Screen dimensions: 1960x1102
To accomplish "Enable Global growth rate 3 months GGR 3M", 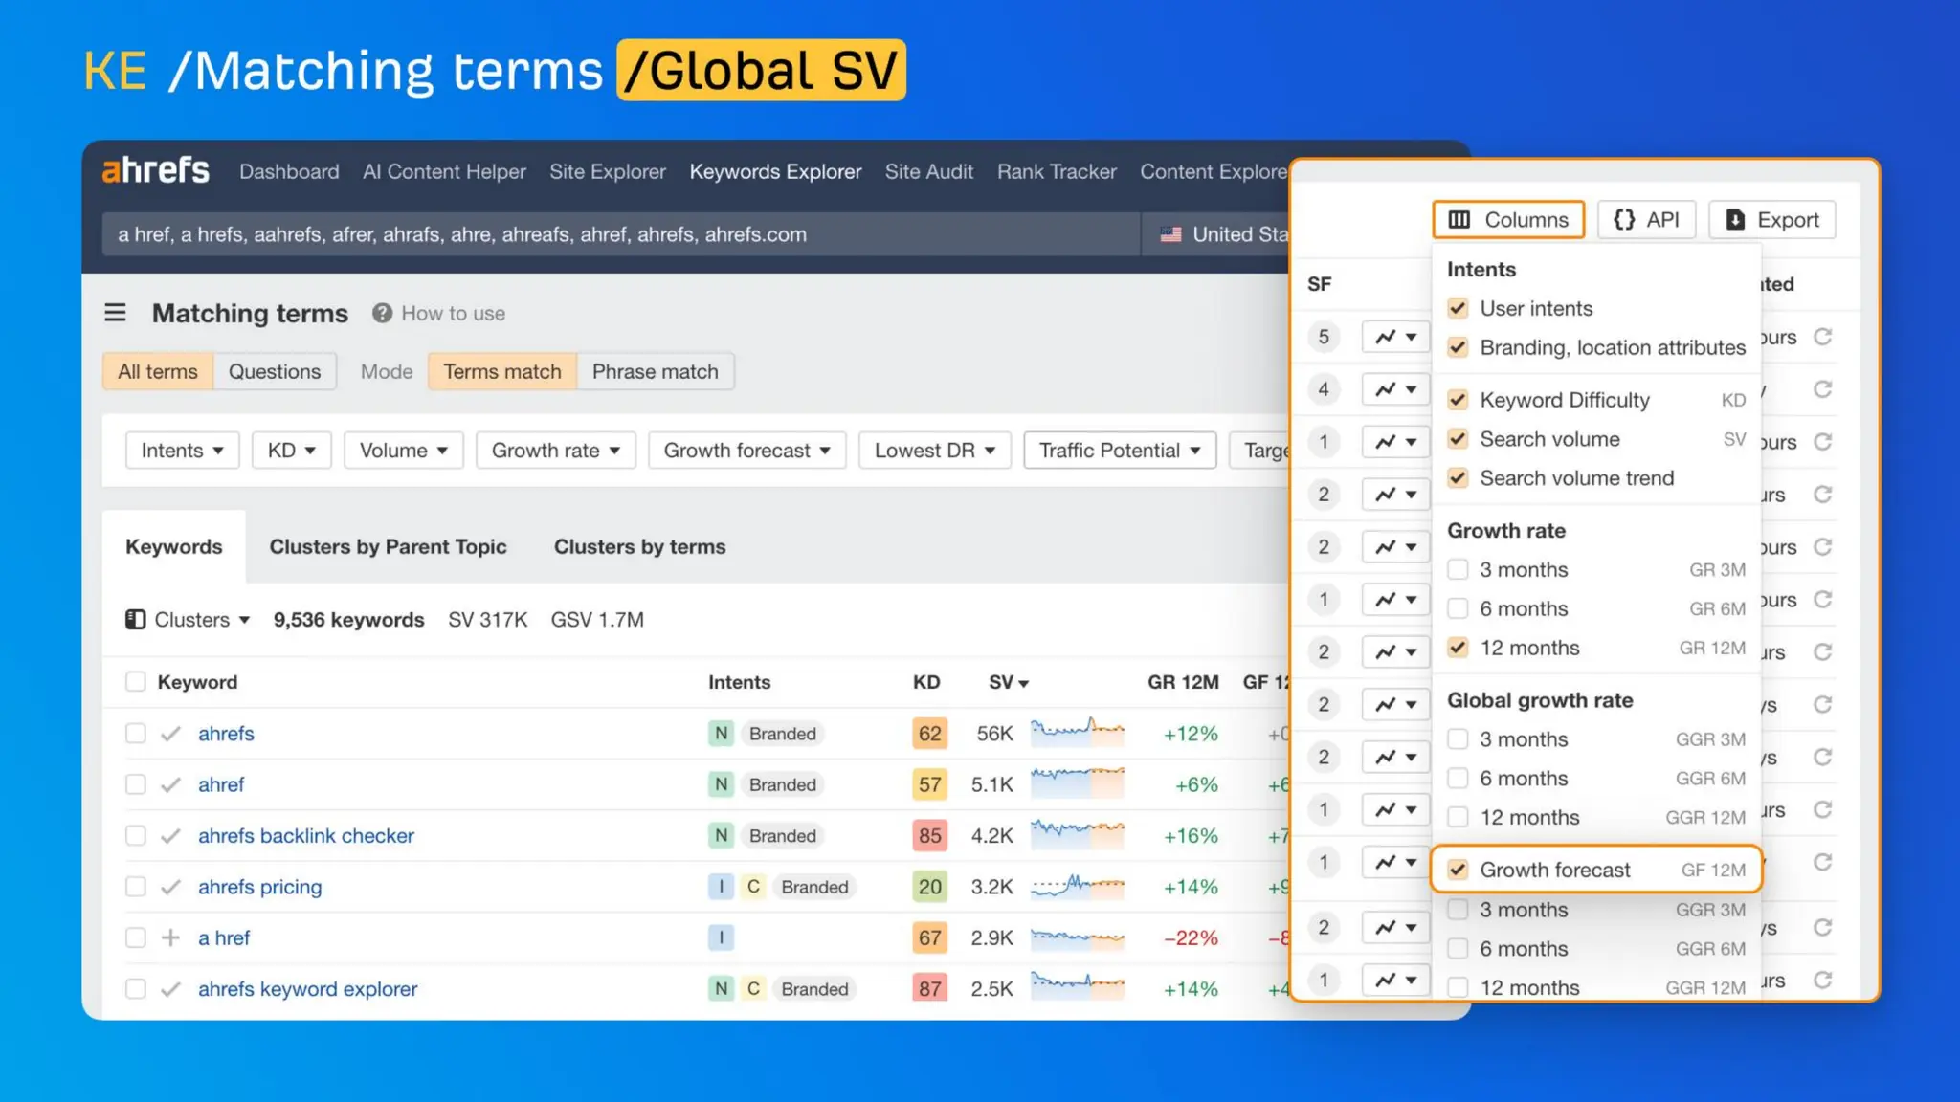I will (x=1458, y=739).
